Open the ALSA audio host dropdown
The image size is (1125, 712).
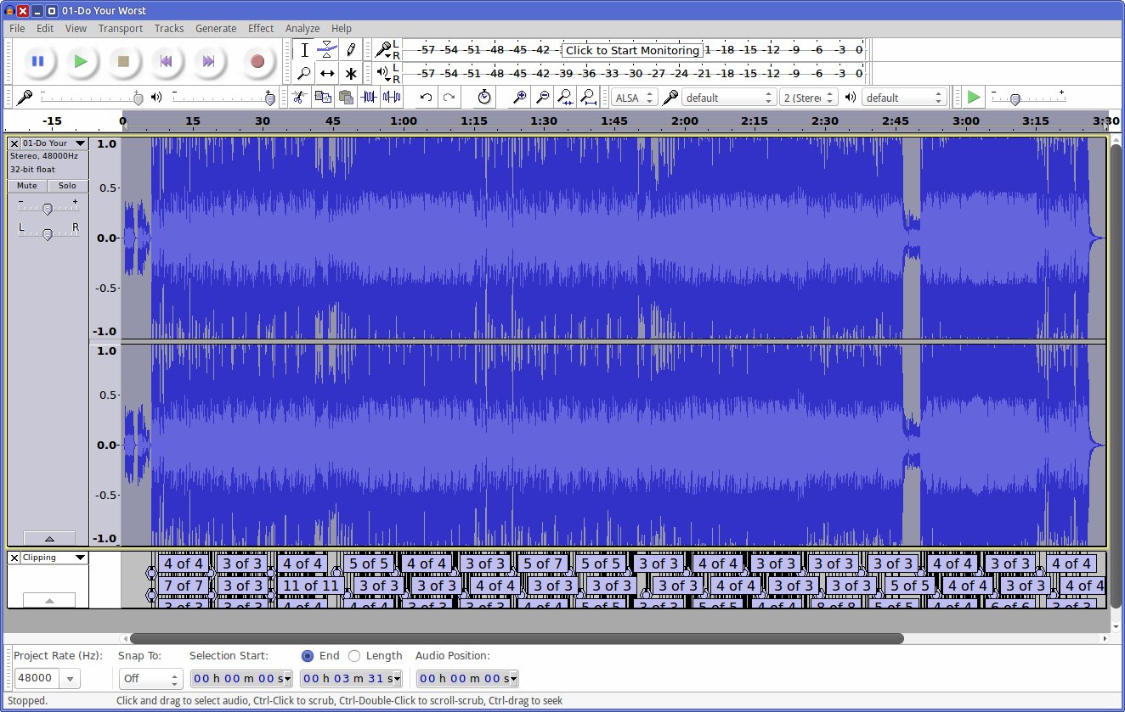pyautogui.click(x=635, y=98)
